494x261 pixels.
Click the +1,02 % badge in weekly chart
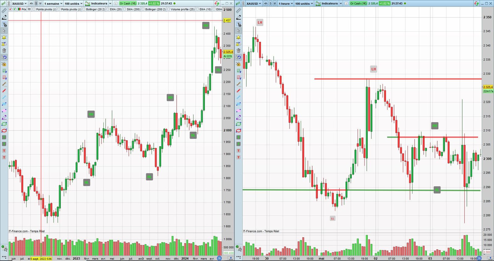(x=154, y=3)
